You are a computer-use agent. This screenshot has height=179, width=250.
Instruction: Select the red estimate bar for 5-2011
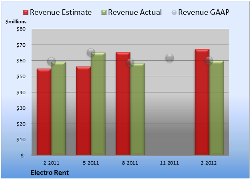coord(83,111)
